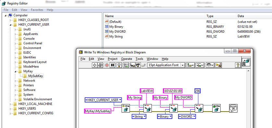Viewport: 272px width, 128px height.
Task: Click the Step Into toolbar button
Action: pyautogui.click(x=133, y=65)
